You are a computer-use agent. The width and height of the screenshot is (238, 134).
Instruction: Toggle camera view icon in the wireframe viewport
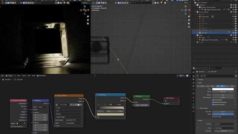point(189,23)
